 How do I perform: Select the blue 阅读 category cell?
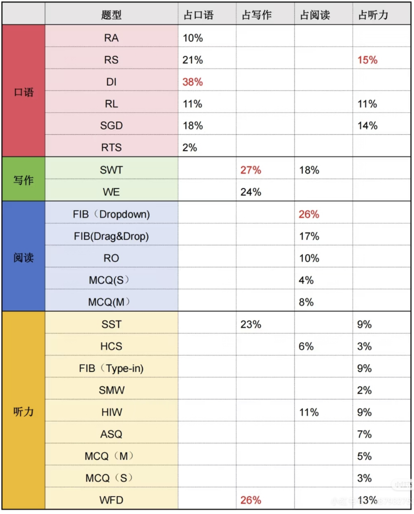[x=23, y=257]
